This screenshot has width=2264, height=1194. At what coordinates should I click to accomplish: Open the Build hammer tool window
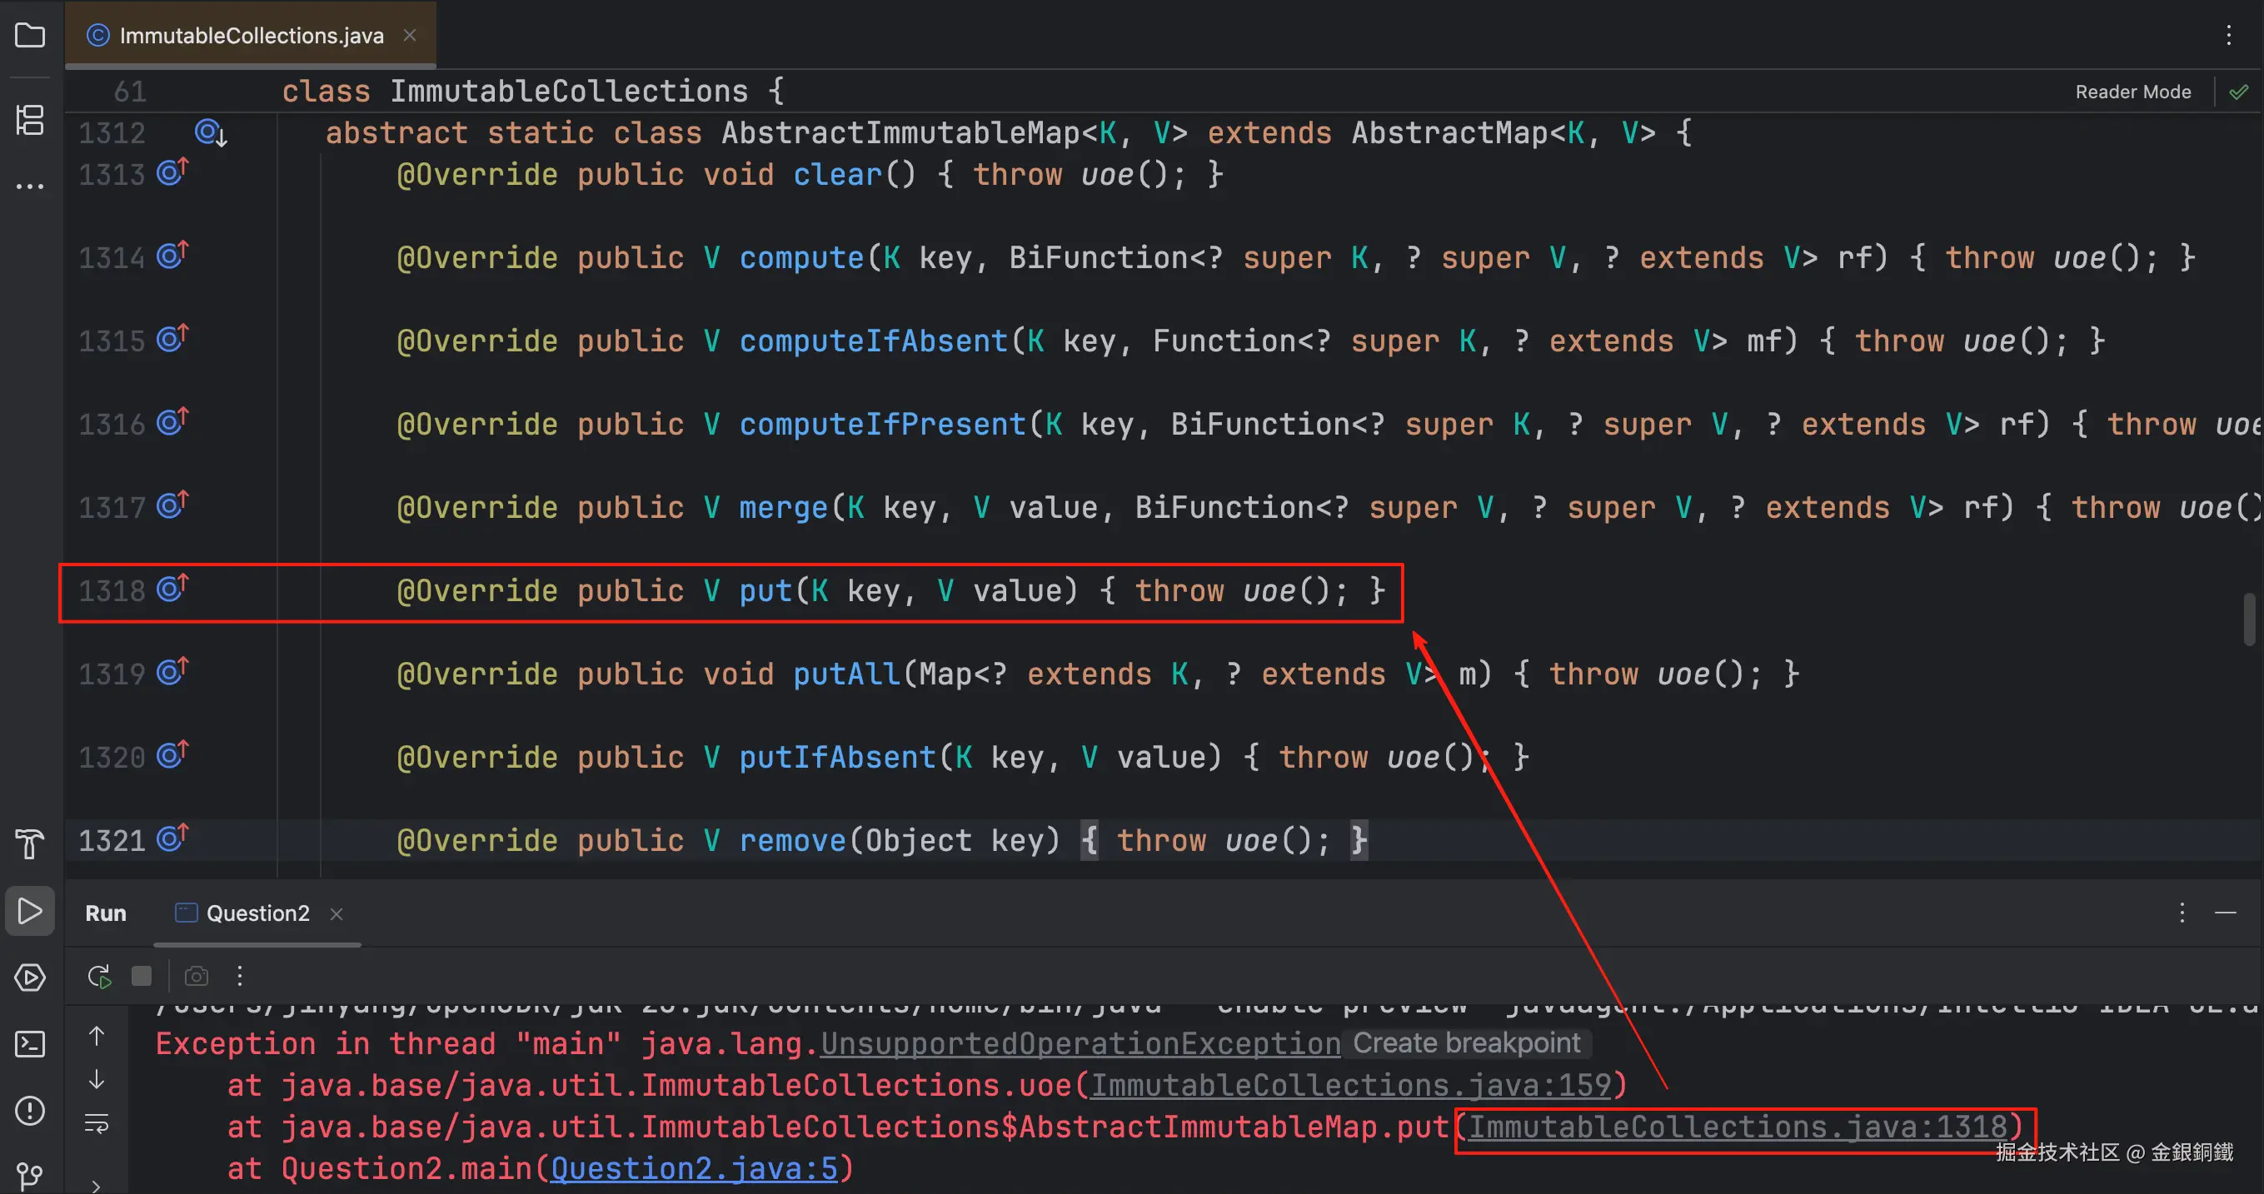pos(30,843)
